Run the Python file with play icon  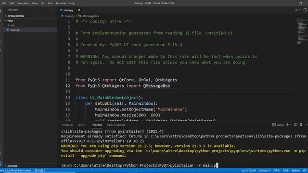click(x=296, y=10)
